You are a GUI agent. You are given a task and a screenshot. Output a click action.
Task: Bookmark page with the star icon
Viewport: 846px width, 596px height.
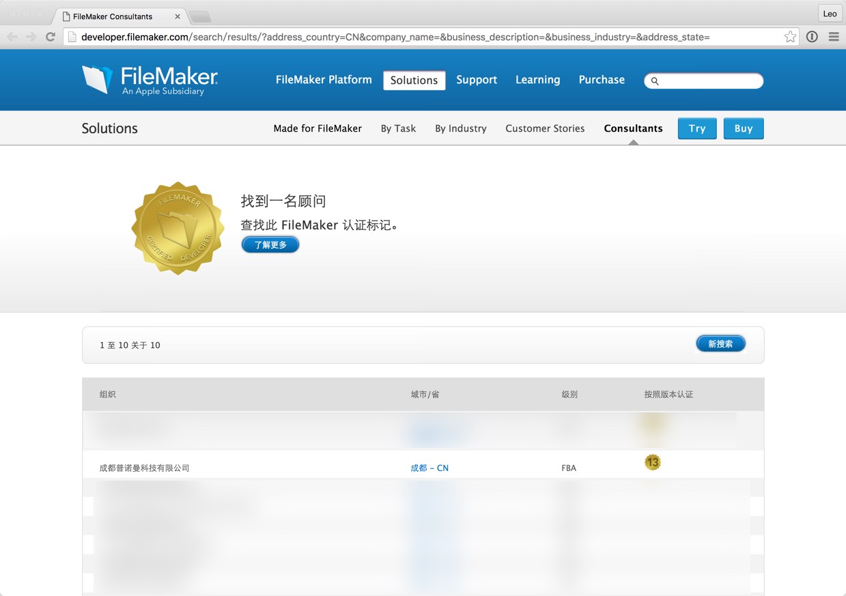click(790, 37)
